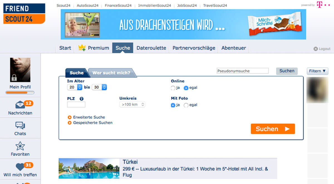Viewport: 334px width, 184px height.
Task: Open the ImmobilienScout24 link
Action: 154,6
